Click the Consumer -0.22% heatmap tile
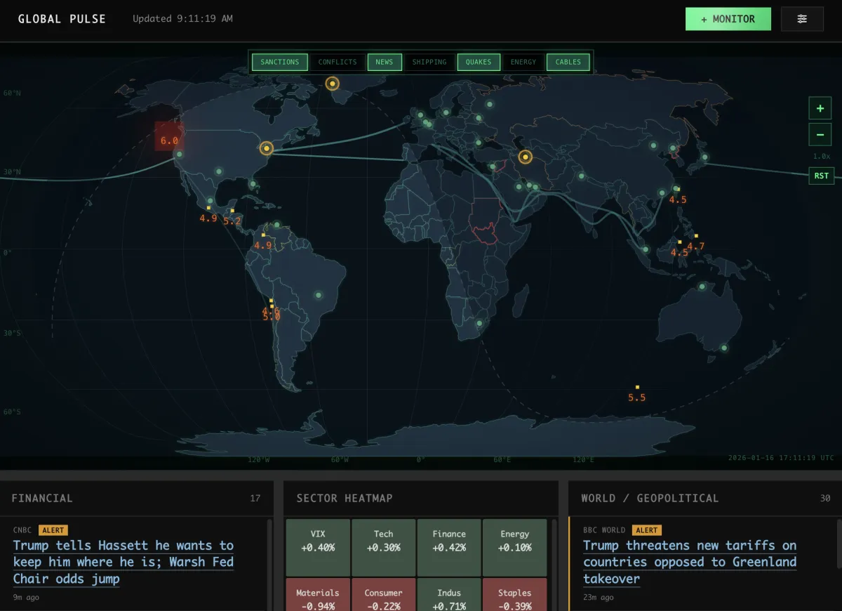 pos(383,595)
